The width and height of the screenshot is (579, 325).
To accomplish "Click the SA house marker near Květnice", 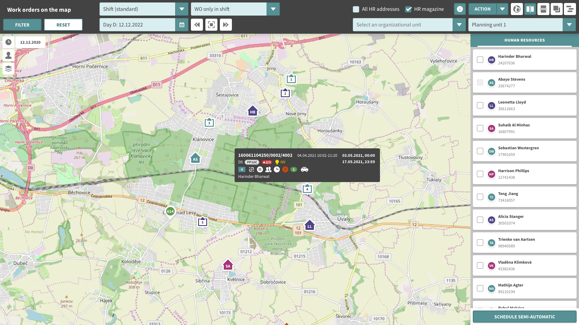I will point(228,265).
